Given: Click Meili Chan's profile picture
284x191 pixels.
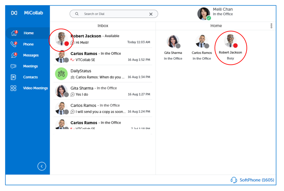Looking at the screenshot, I should 204,14.
